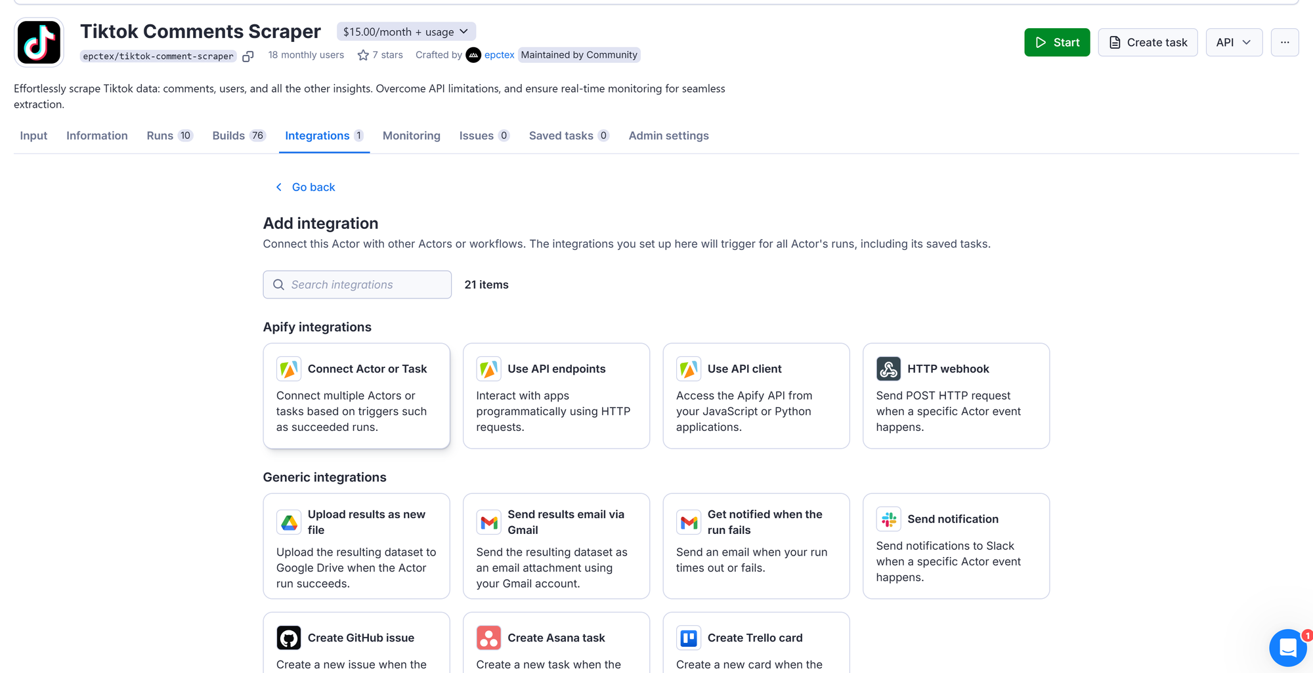This screenshot has width=1313, height=673.
Task: Click the Trello card icon
Action: 689,638
